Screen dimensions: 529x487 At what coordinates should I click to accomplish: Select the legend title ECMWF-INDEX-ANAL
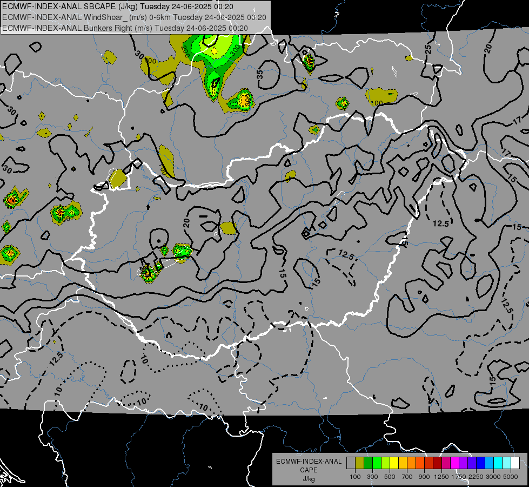point(309,462)
